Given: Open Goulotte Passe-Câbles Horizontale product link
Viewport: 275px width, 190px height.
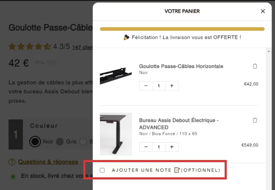Looking at the screenshot, I should click(x=181, y=66).
